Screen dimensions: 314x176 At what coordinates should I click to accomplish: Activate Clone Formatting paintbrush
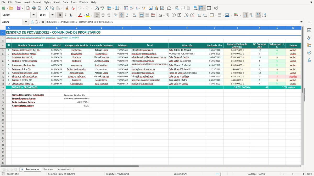[x=67, y=8]
